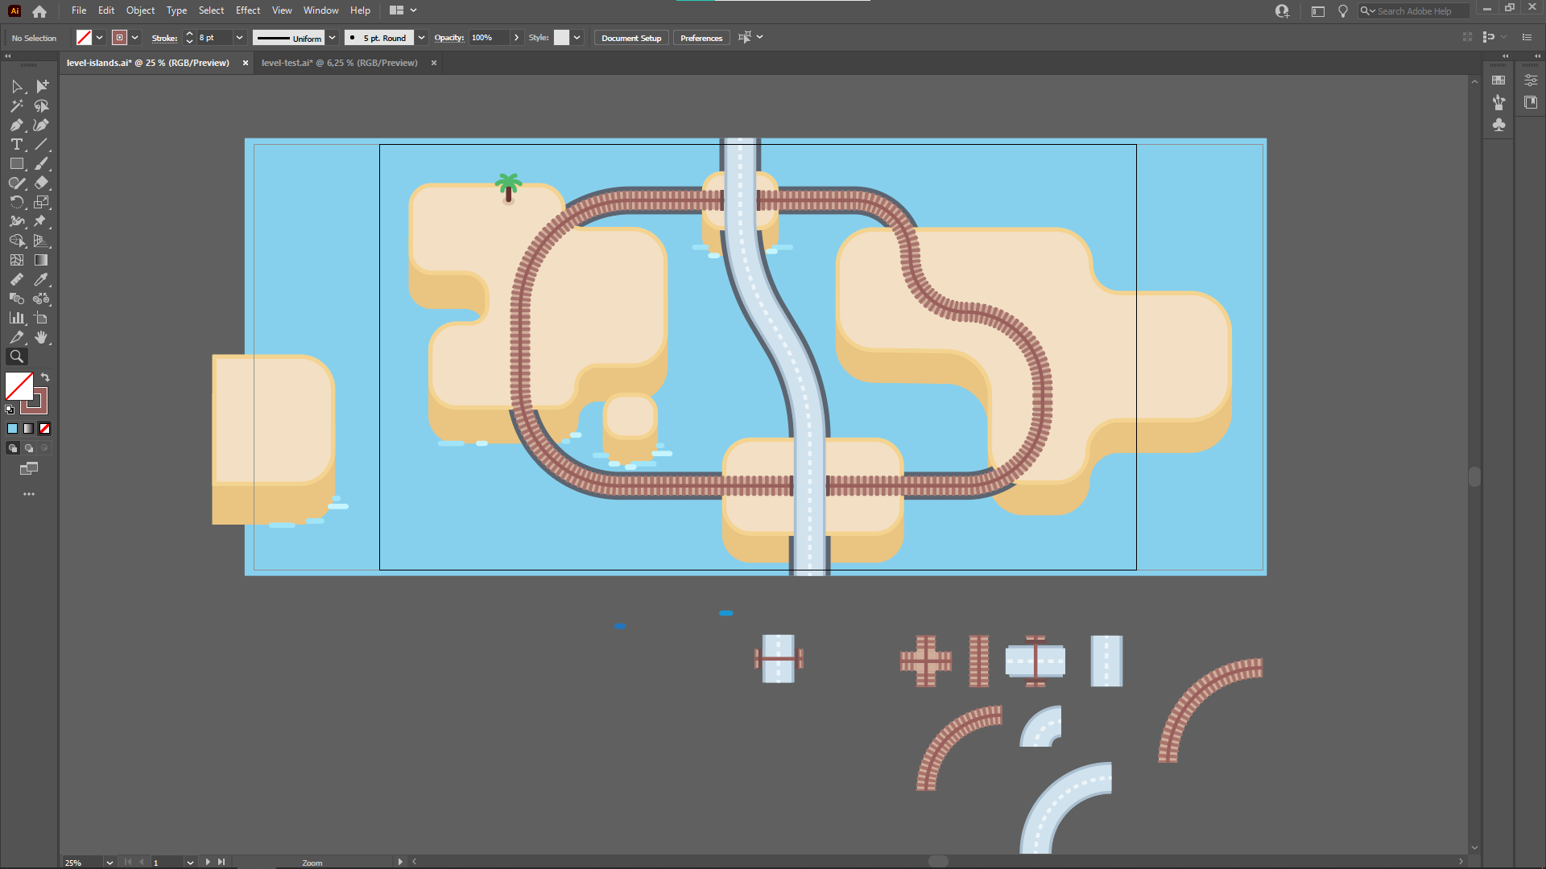The width and height of the screenshot is (1546, 869).
Task: Open the Uniform stroke profile dropdown
Action: tap(332, 38)
